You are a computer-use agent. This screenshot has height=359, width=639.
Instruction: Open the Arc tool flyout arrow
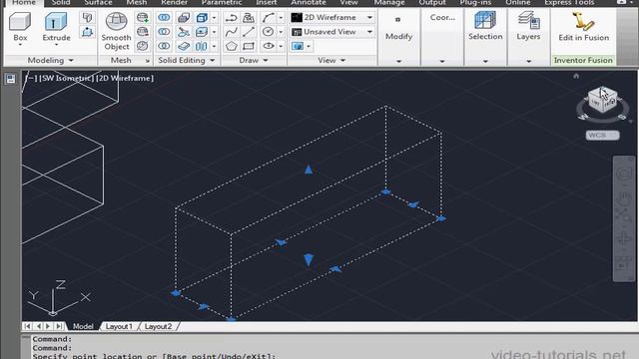281,18
